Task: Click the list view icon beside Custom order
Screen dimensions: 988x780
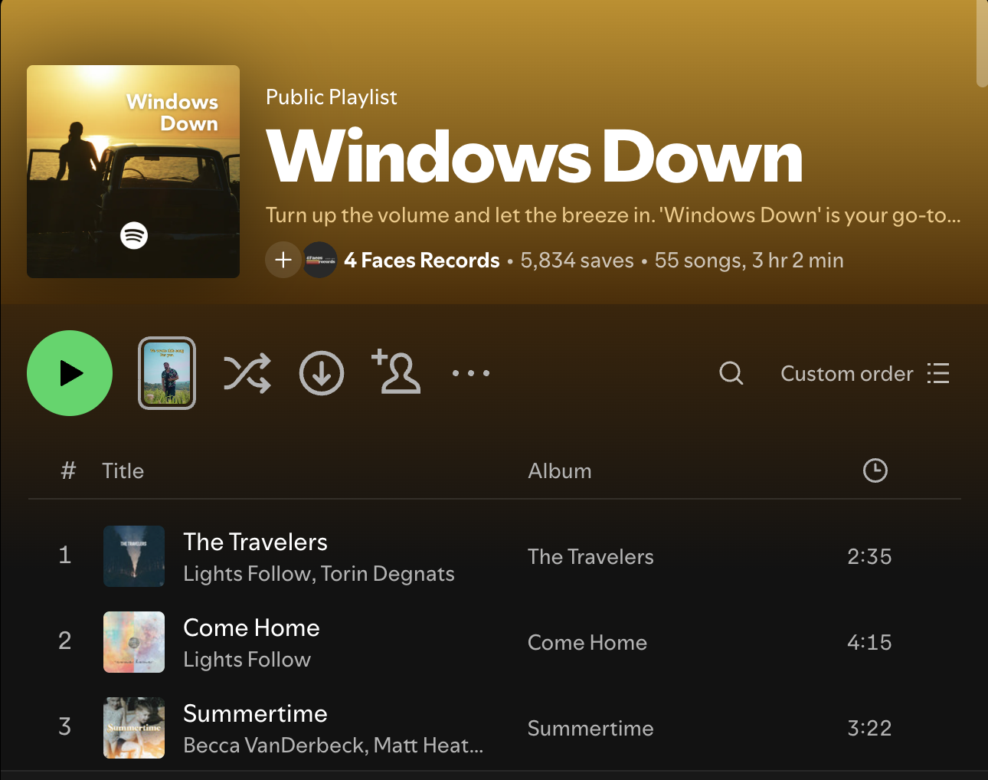Action: click(938, 373)
